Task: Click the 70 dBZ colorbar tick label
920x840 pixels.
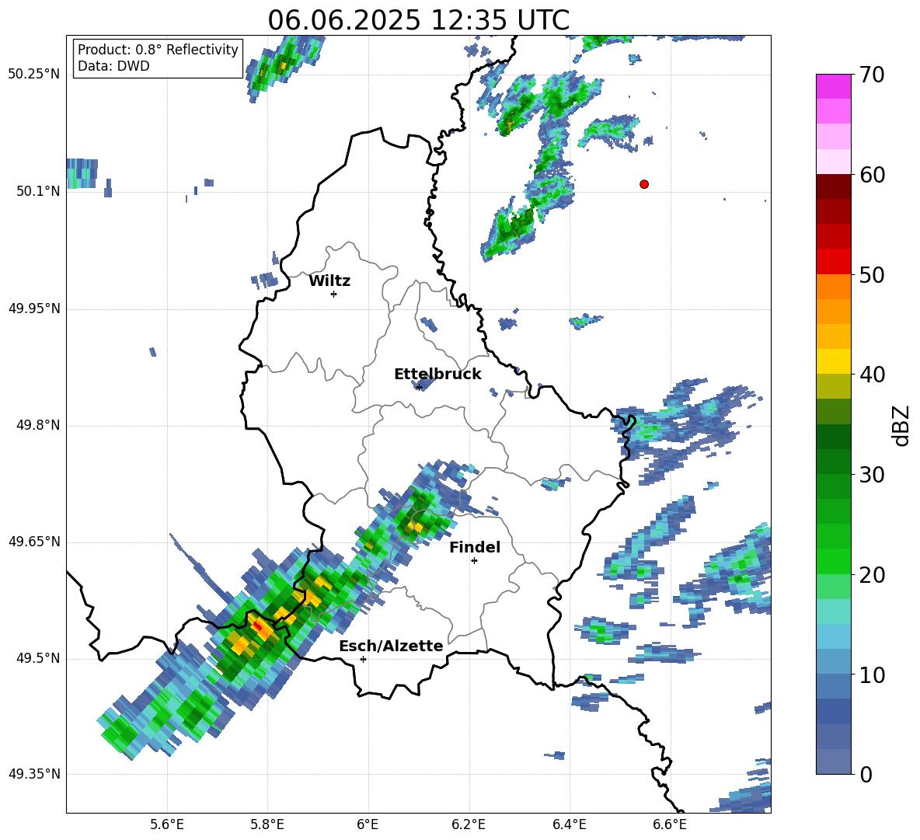Action: [872, 75]
